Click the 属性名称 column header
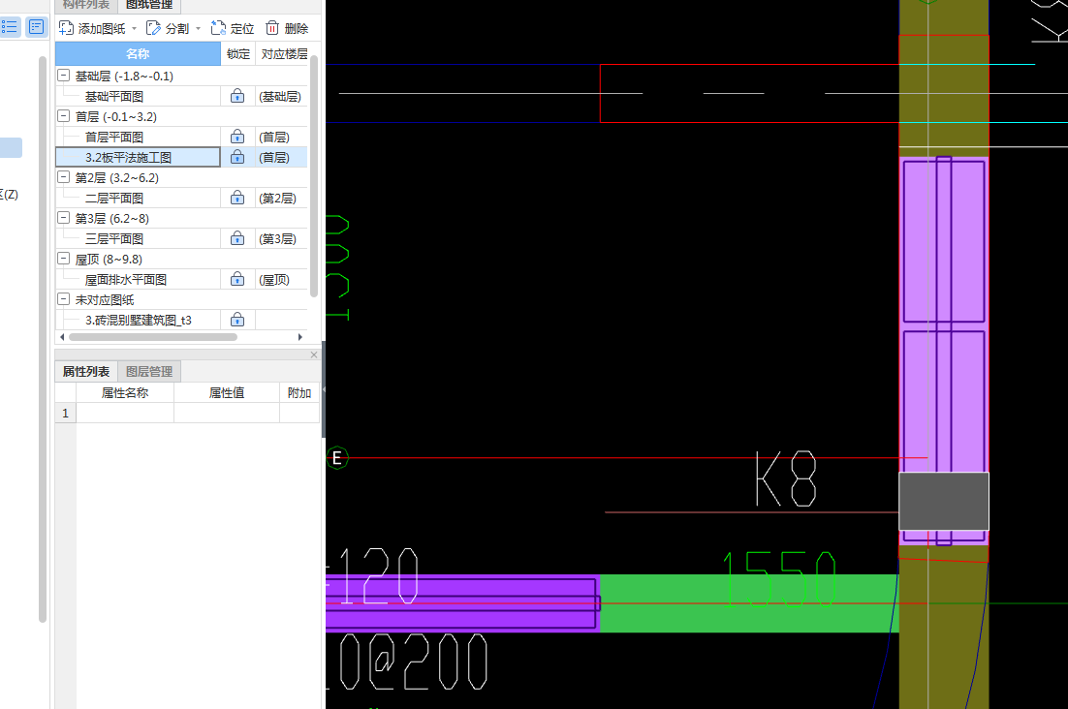The image size is (1068, 709). pyautogui.click(x=125, y=392)
